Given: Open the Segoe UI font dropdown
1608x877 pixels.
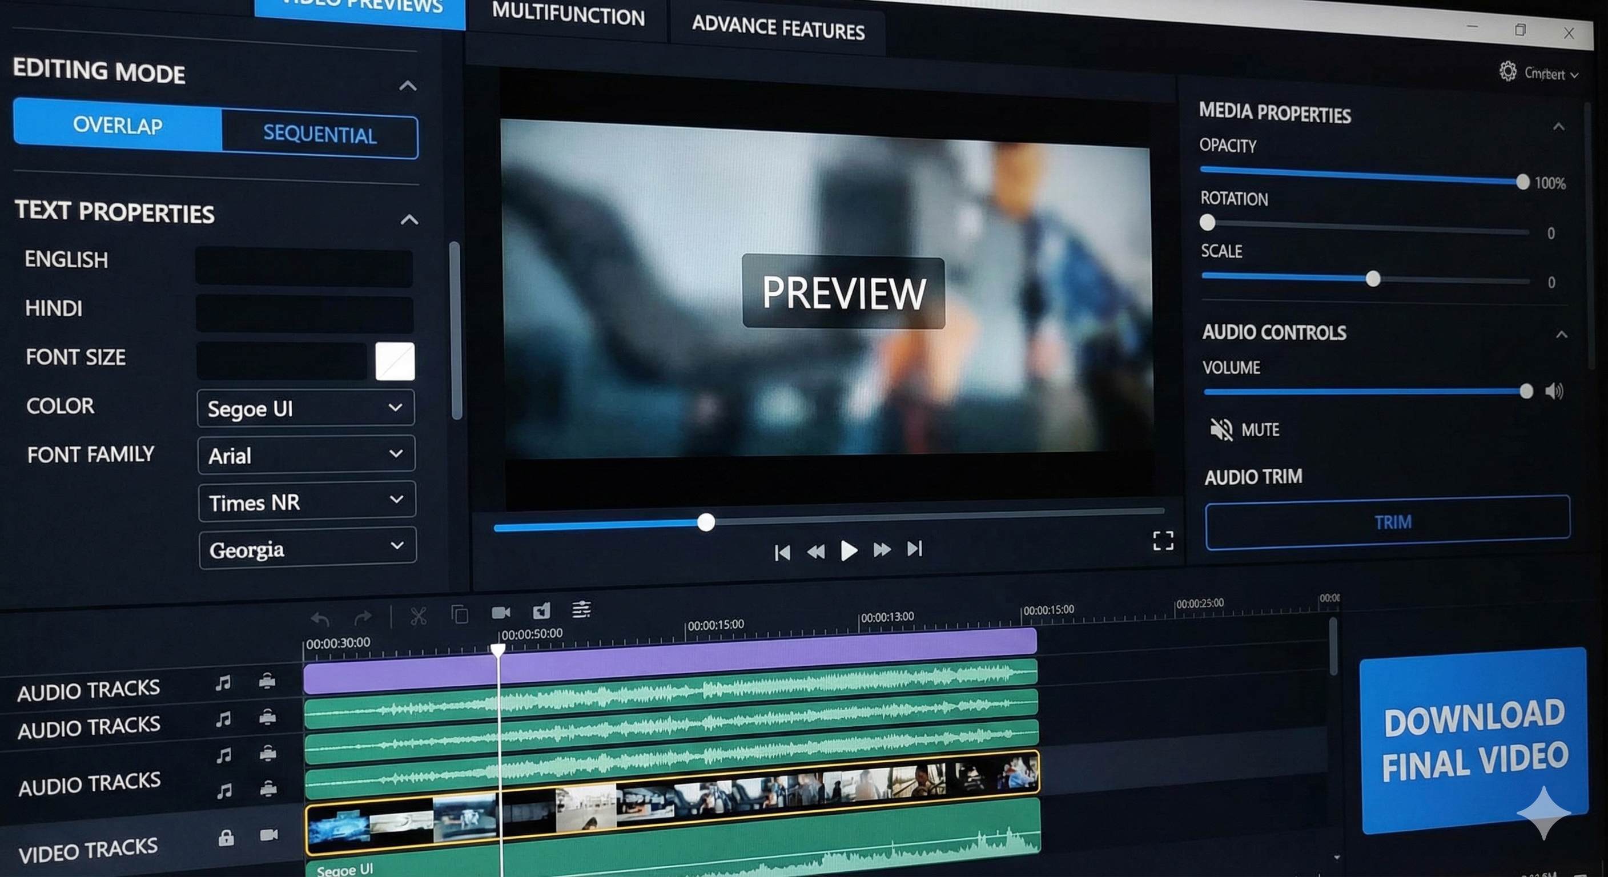Looking at the screenshot, I should 305,409.
